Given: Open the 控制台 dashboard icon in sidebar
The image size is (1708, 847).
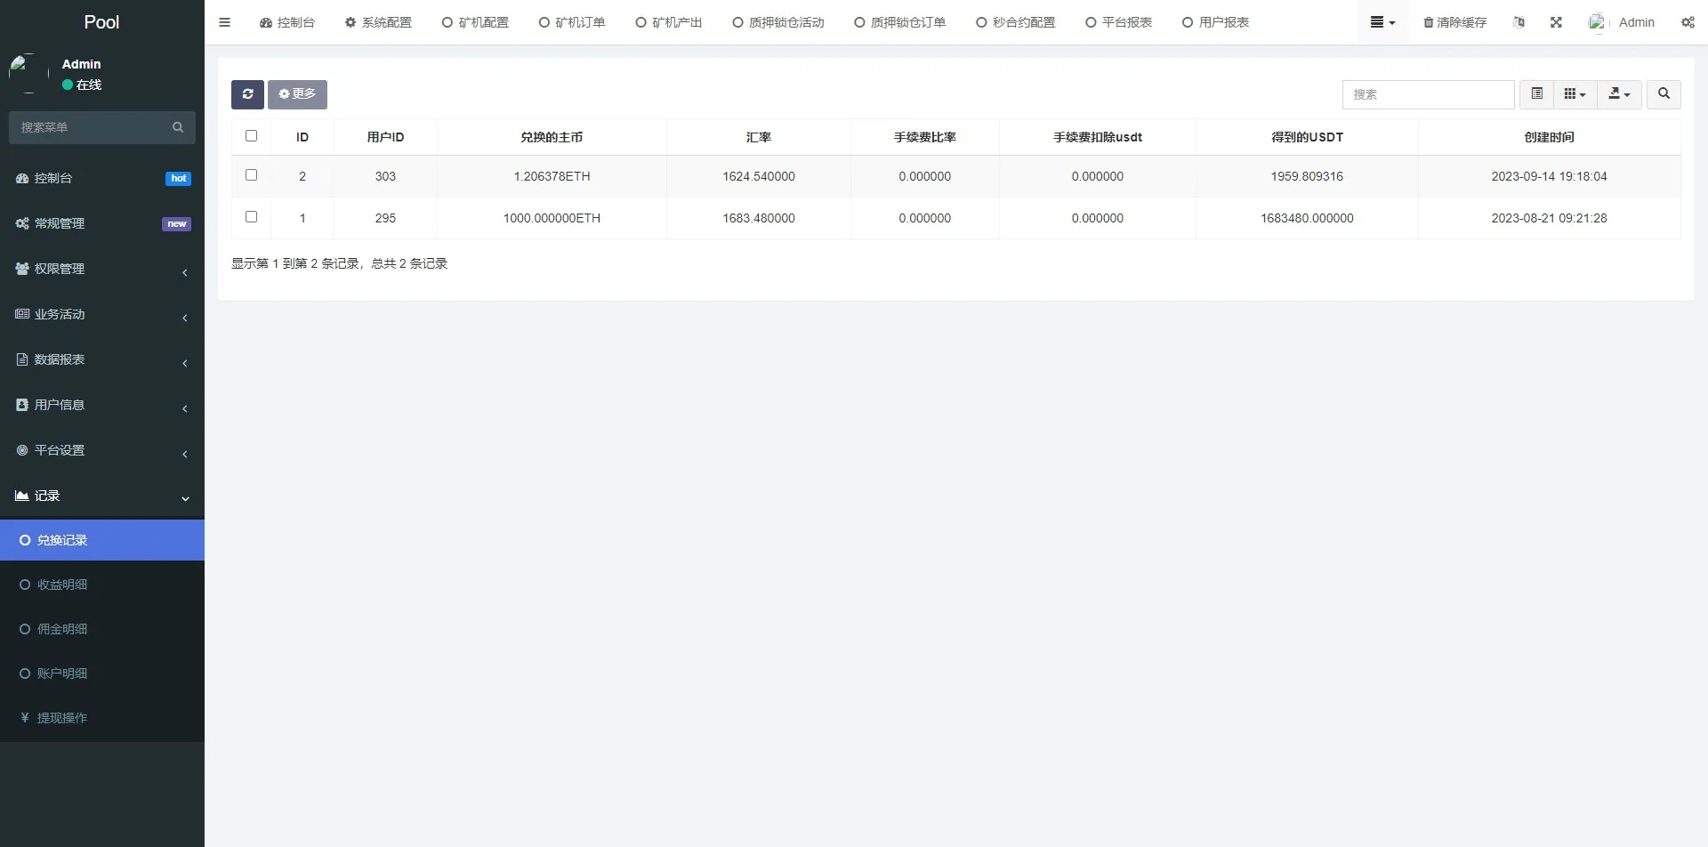Looking at the screenshot, I should 22,178.
